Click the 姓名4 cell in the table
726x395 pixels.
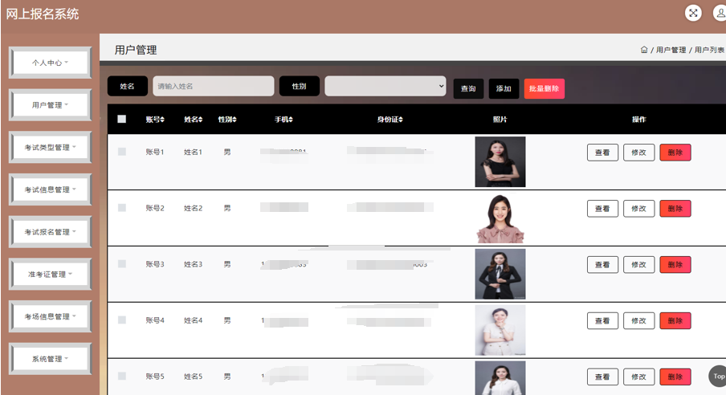point(193,320)
